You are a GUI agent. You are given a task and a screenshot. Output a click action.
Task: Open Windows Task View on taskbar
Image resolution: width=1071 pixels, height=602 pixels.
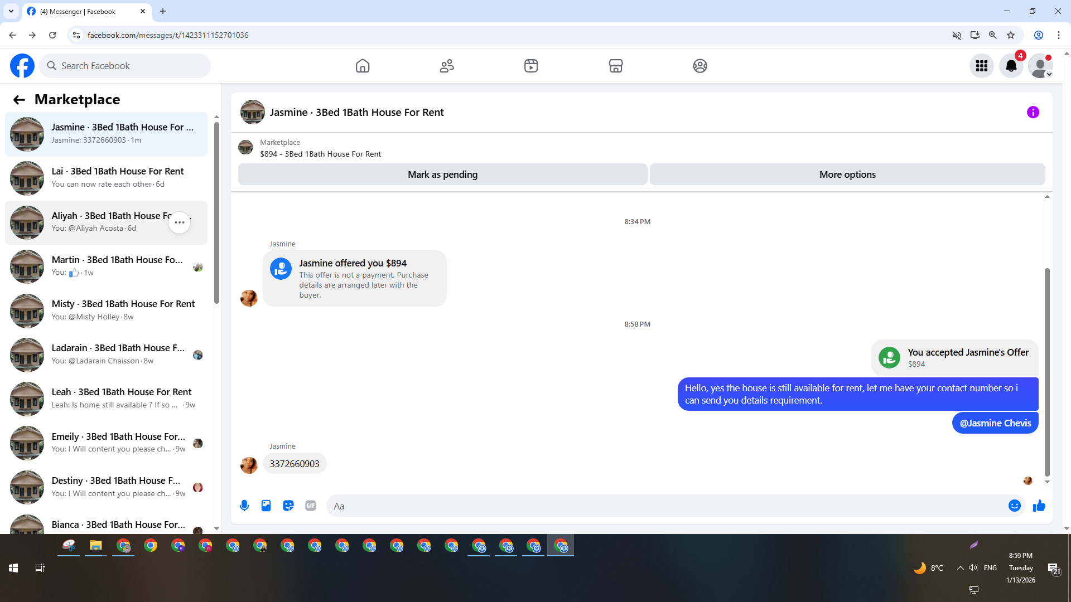coord(40,568)
